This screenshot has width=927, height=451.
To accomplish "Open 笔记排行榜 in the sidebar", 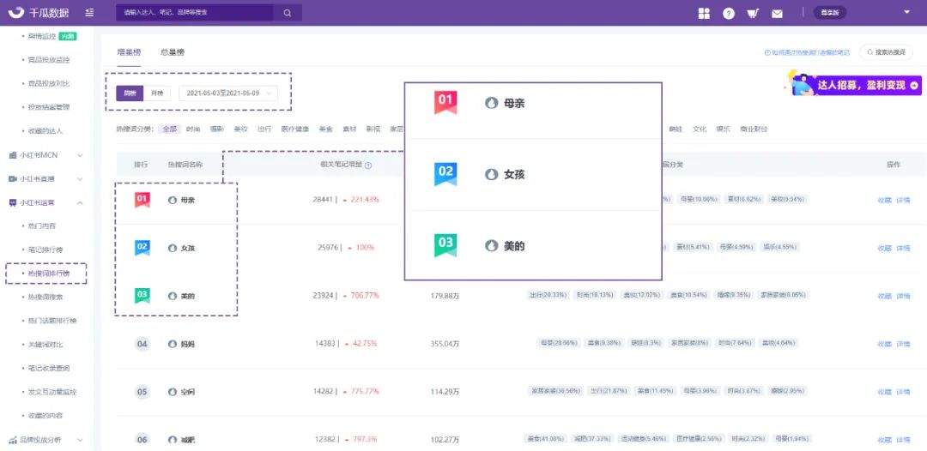I will [45, 250].
